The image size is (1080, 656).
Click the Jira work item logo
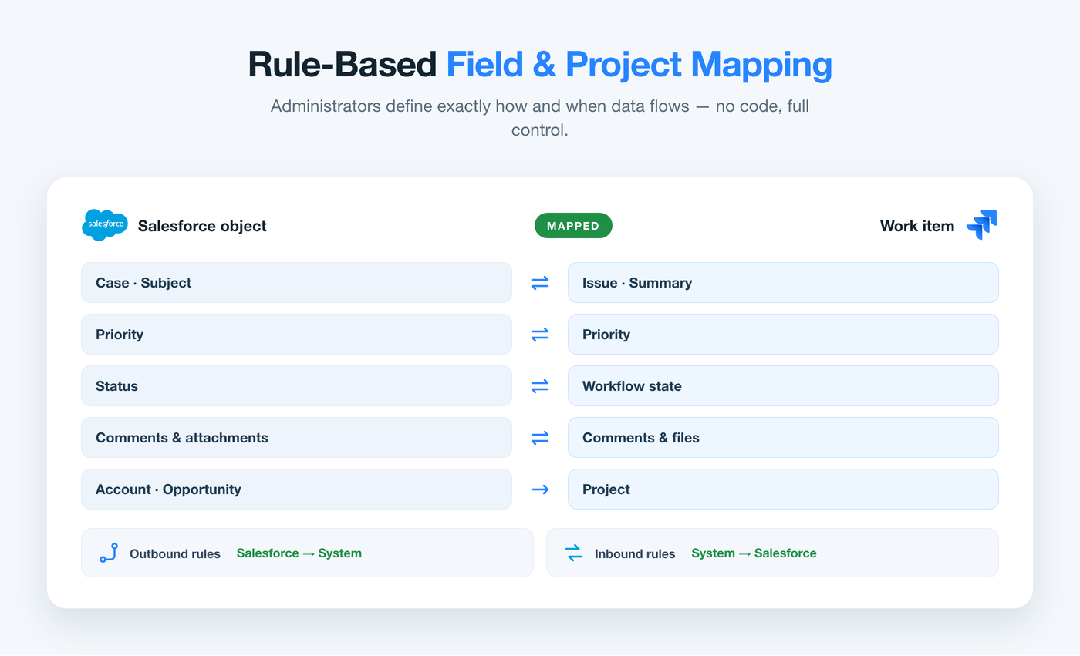(982, 225)
